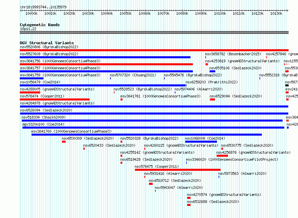
Task: Click the 10100k ruler position
Action: pyautogui.click(x=220, y=13)
